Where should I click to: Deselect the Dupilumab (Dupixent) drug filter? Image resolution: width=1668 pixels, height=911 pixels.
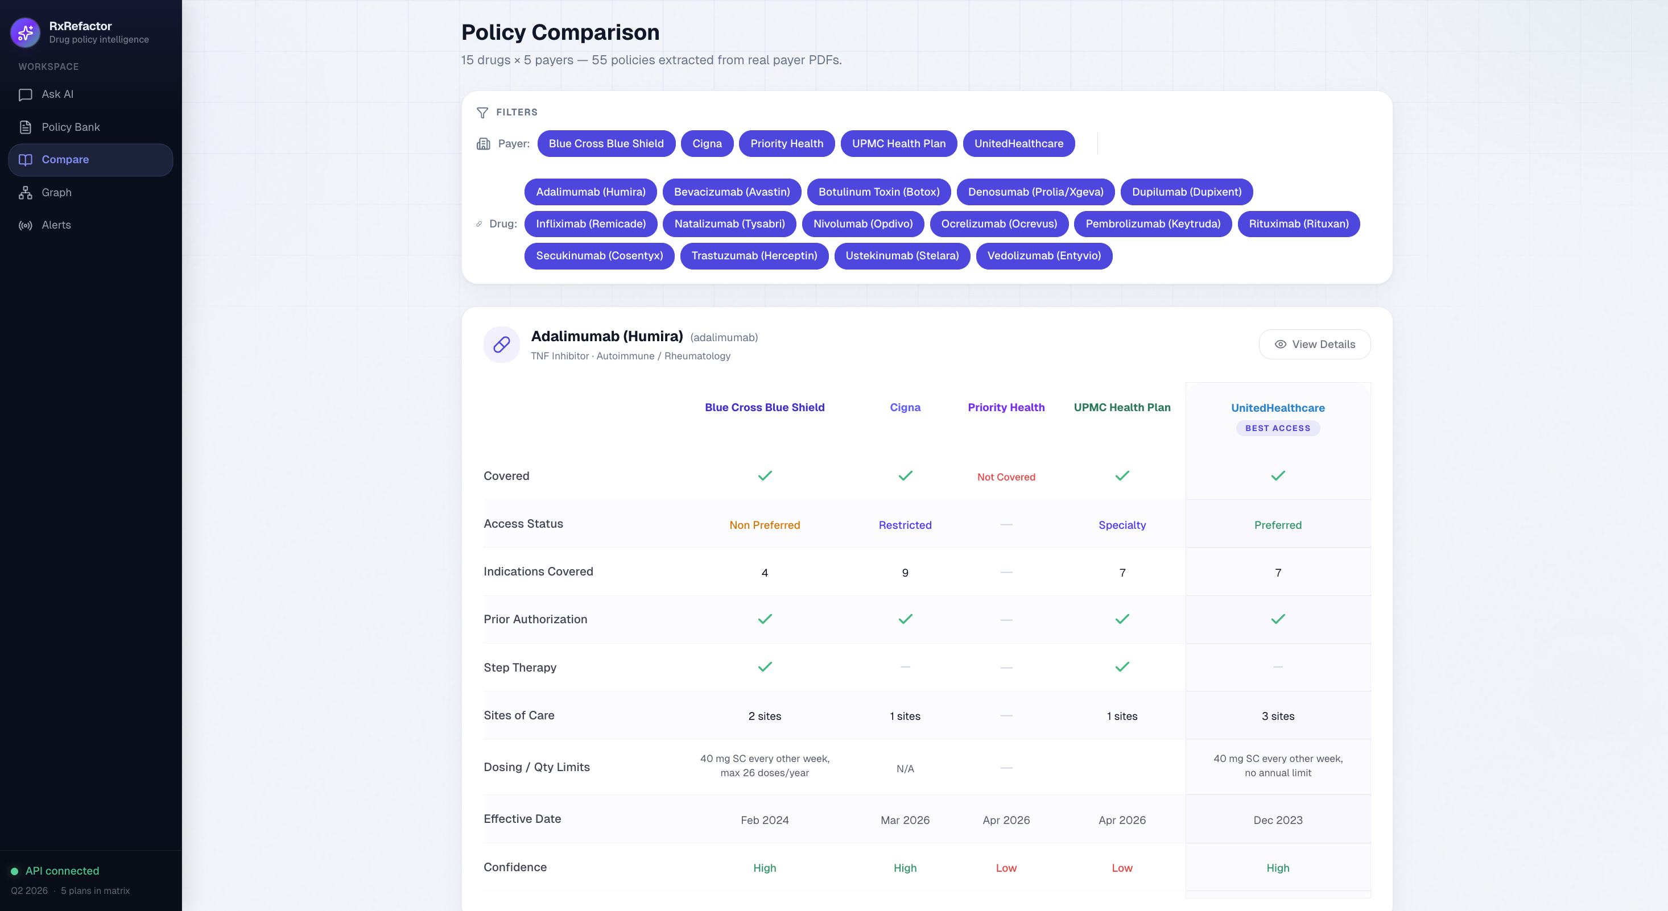1186,192
